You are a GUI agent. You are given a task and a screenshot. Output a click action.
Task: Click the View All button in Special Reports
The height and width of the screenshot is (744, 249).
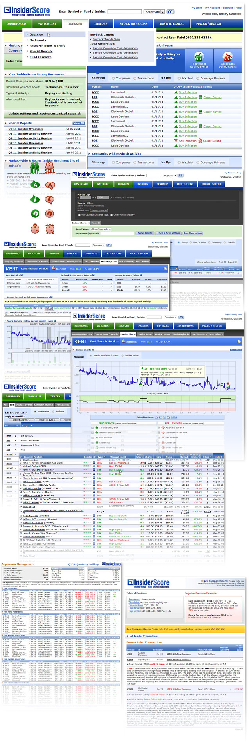[79, 123]
